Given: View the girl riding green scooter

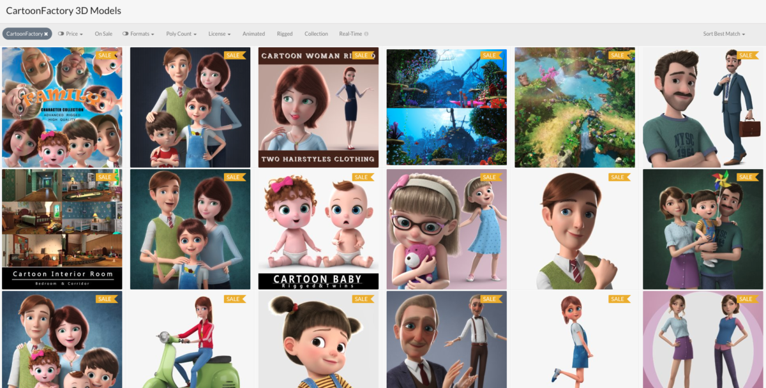Looking at the screenshot, I should (190, 339).
